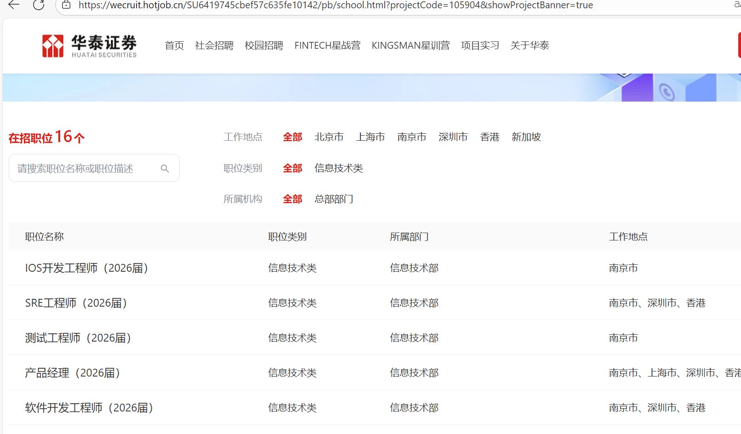The width and height of the screenshot is (741, 434).
Task: Filter jobs by 上海市 location
Action: click(370, 137)
